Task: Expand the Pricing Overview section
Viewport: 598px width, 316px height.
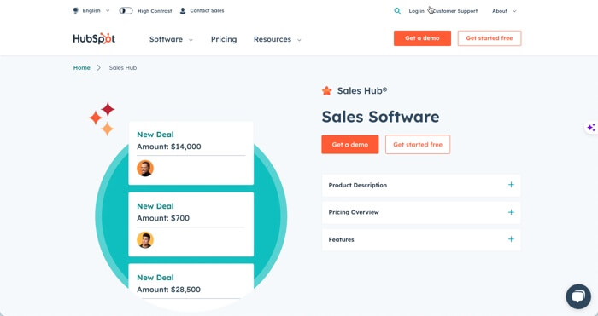Action: pos(421,212)
